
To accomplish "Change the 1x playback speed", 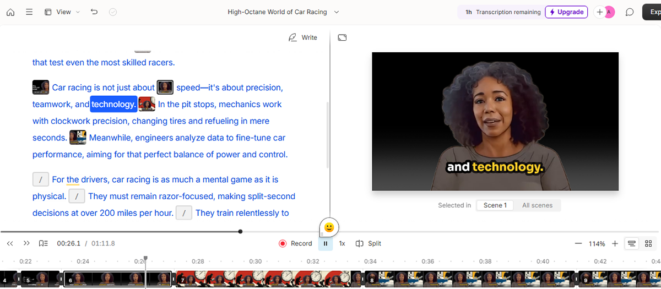I will coord(342,243).
